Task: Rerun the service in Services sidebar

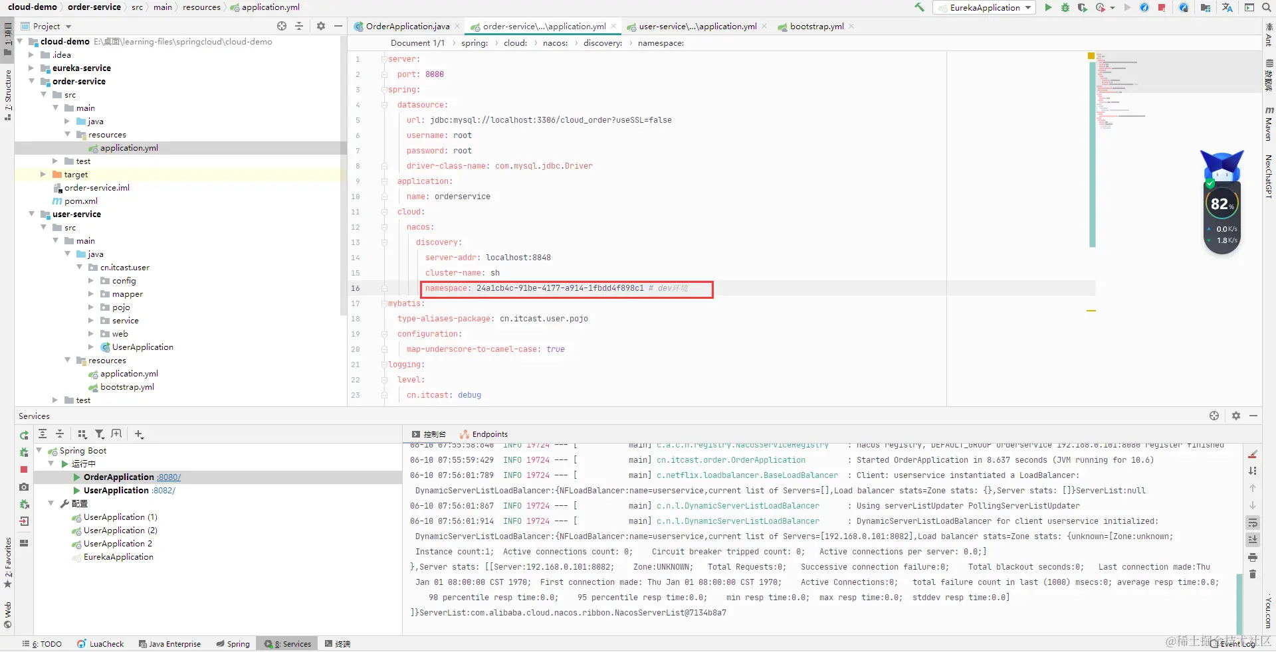Action: [x=24, y=435]
